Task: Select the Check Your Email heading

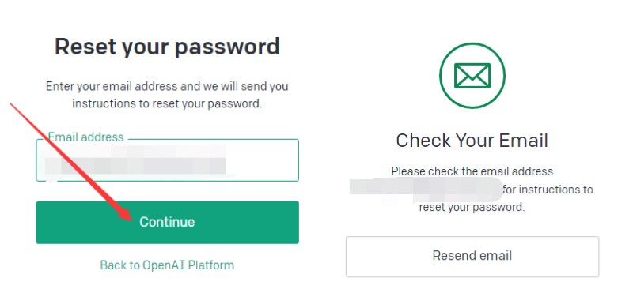Action: pos(472,141)
